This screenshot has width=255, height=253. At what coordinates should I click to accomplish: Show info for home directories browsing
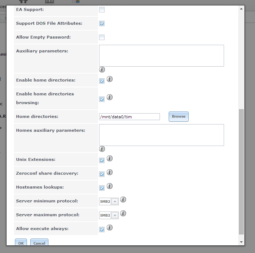point(110,97)
